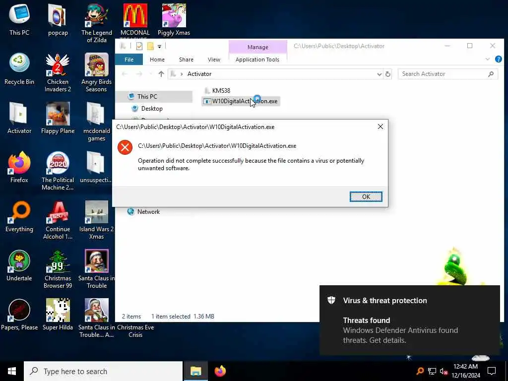Launch MCDONAL game shortcut
508x381 pixels.
[x=135, y=19]
